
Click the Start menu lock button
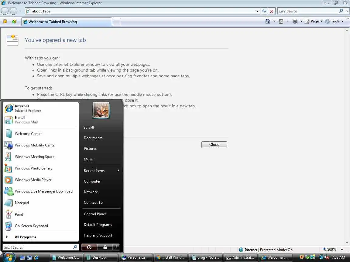tap(105, 247)
